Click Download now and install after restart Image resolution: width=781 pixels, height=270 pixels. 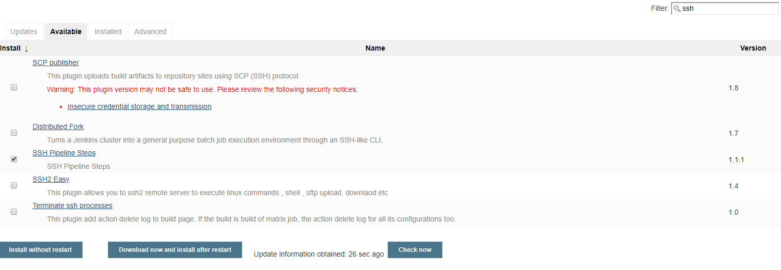tap(175, 250)
